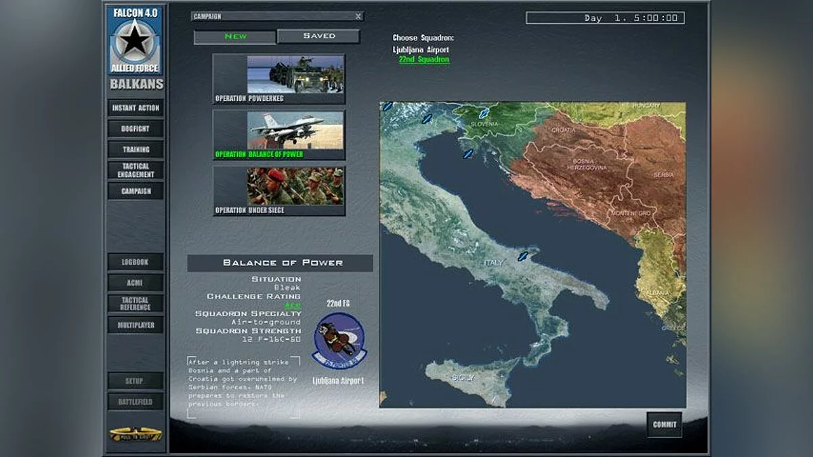
Task: Open the Setup options
Action: tap(135, 381)
